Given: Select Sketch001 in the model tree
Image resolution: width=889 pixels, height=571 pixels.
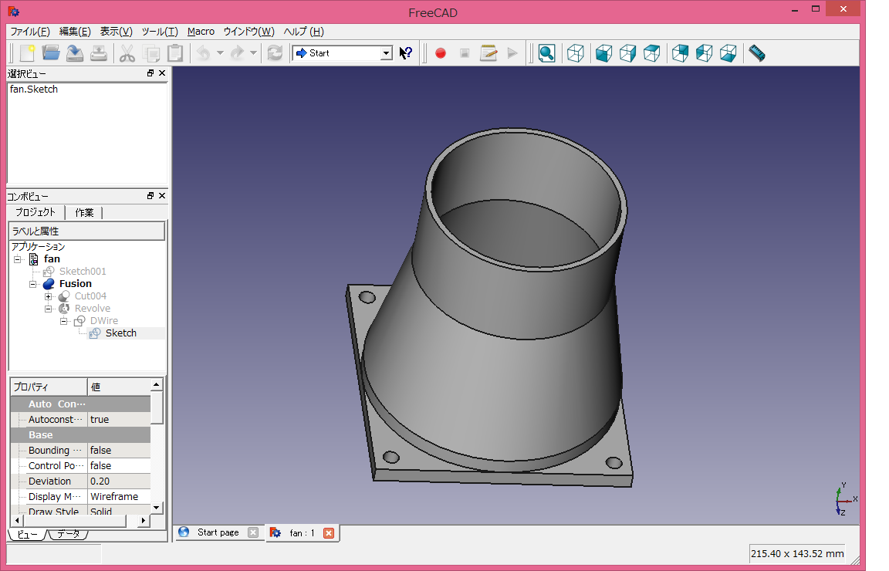Looking at the screenshot, I should 83,272.
